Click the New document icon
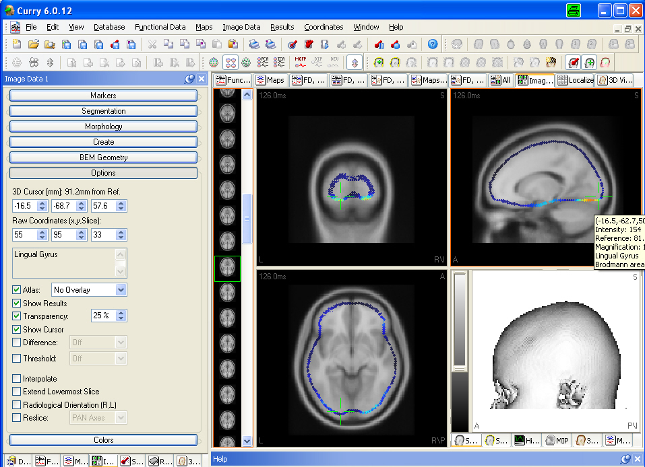 click(x=17, y=44)
